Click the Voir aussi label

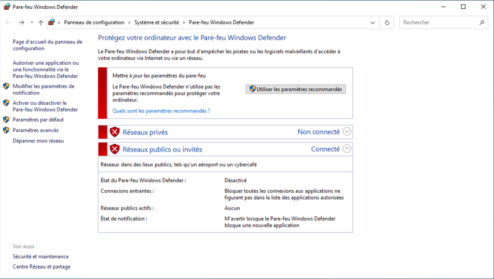pos(24,246)
